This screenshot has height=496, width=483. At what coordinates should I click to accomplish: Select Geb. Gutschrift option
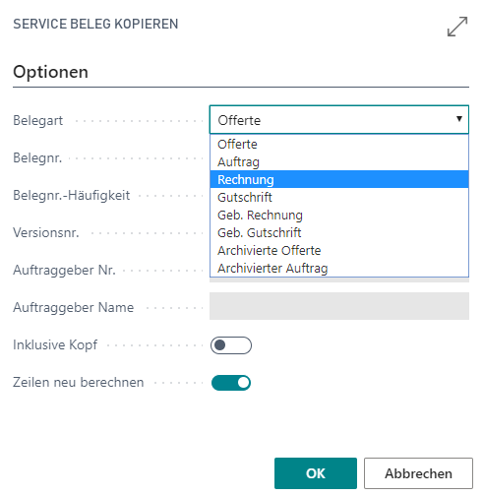click(339, 232)
